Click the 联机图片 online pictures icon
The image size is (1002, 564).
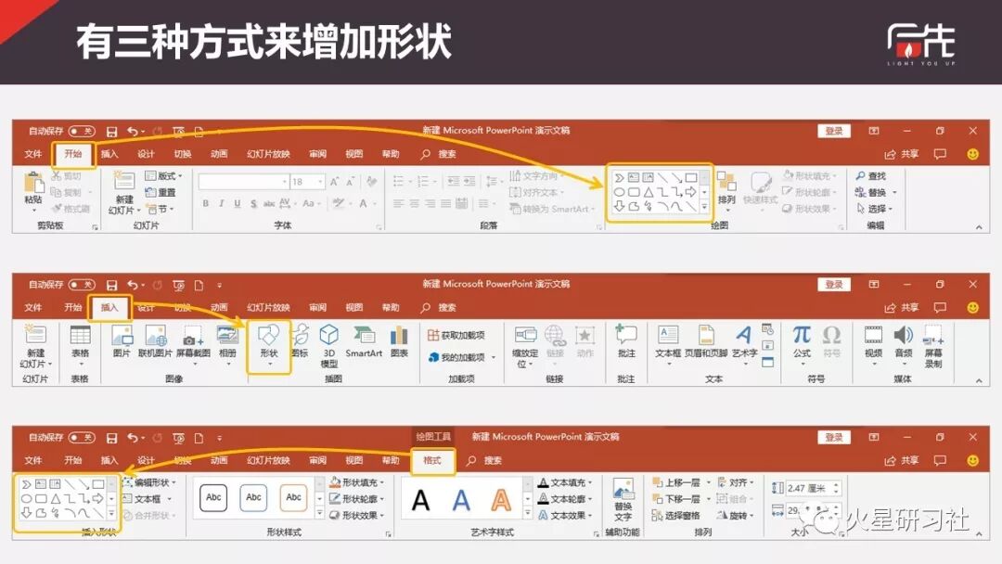click(155, 340)
